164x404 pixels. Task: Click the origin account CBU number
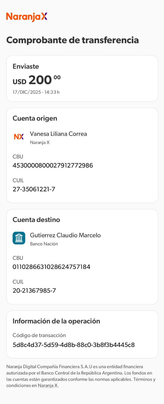pos(53,165)
